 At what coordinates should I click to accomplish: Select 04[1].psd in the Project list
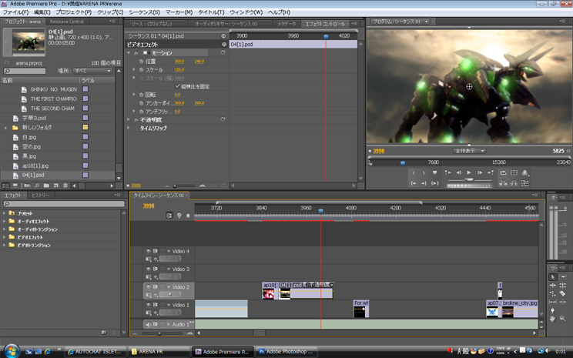(33, 175)
